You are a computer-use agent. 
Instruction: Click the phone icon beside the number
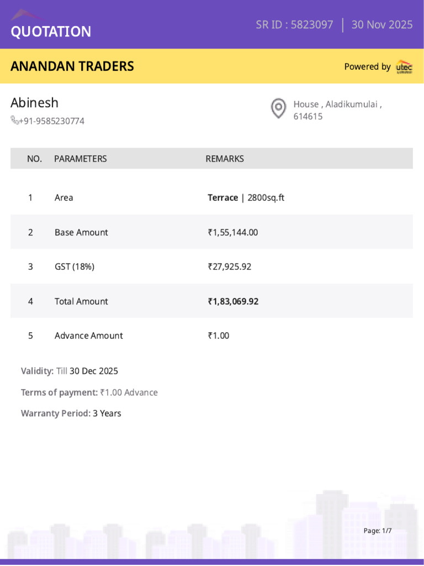(14, 120)
